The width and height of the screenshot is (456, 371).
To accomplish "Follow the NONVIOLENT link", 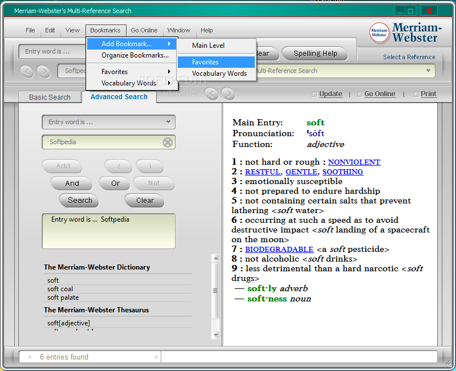I will pos(354,162).
